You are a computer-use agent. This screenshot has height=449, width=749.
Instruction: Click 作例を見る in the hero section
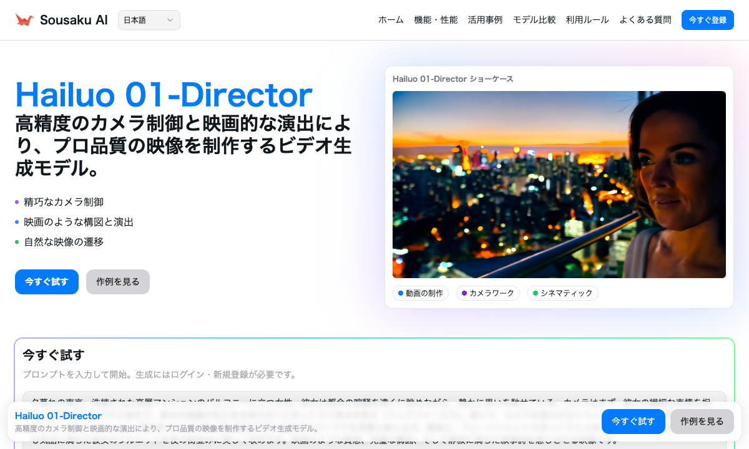coord(117,282)
